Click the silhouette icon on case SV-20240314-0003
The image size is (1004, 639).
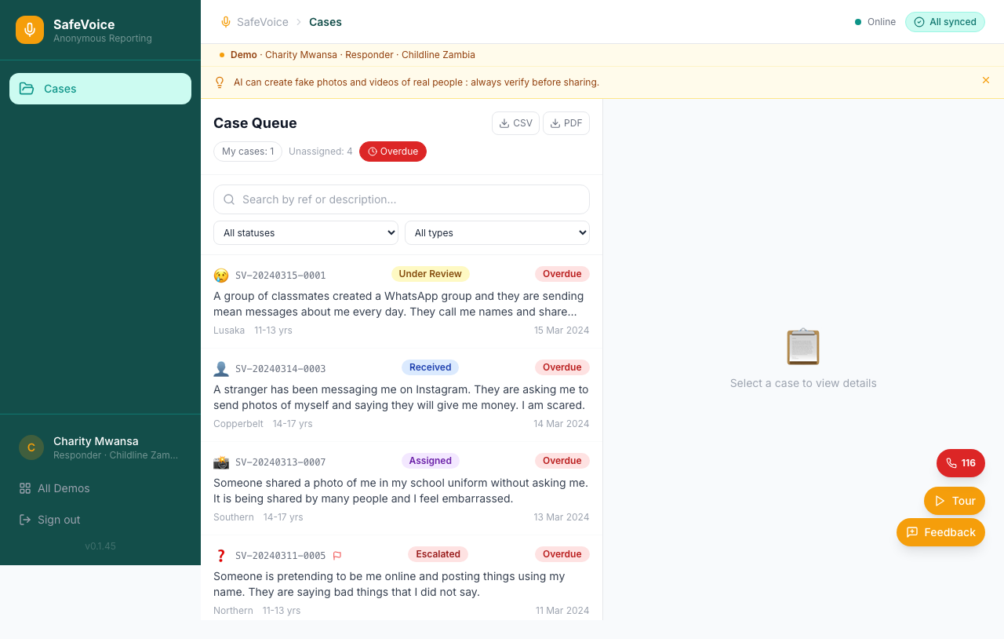coord(221,369)
